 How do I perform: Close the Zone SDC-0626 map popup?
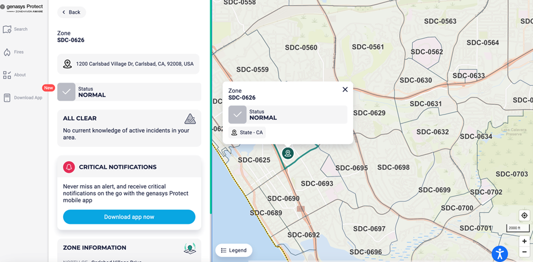pyautogui.click(x=345, y=89)
